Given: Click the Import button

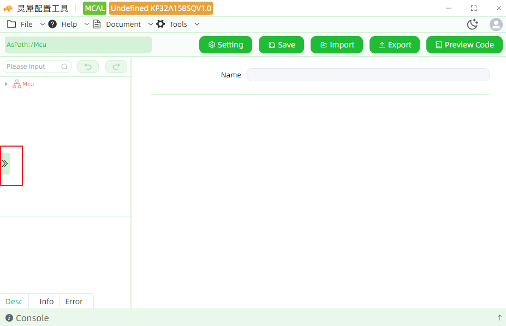Looking at the screenshot, I should [337, 45].
